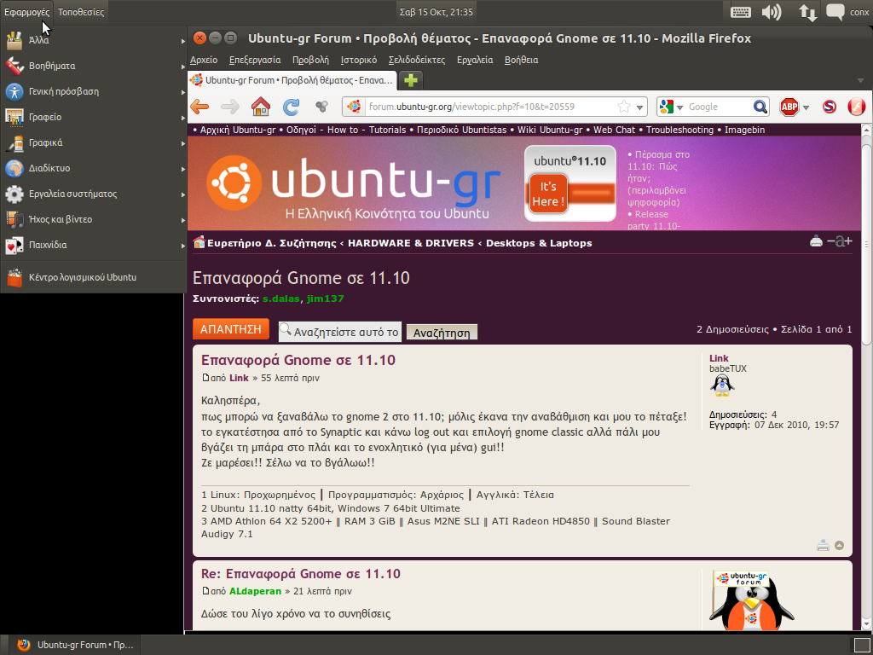The height and width of the screenshot is (655, 873).
Task: Open the Adblock Plus dropdown arrow
Action: coord(806,107)
